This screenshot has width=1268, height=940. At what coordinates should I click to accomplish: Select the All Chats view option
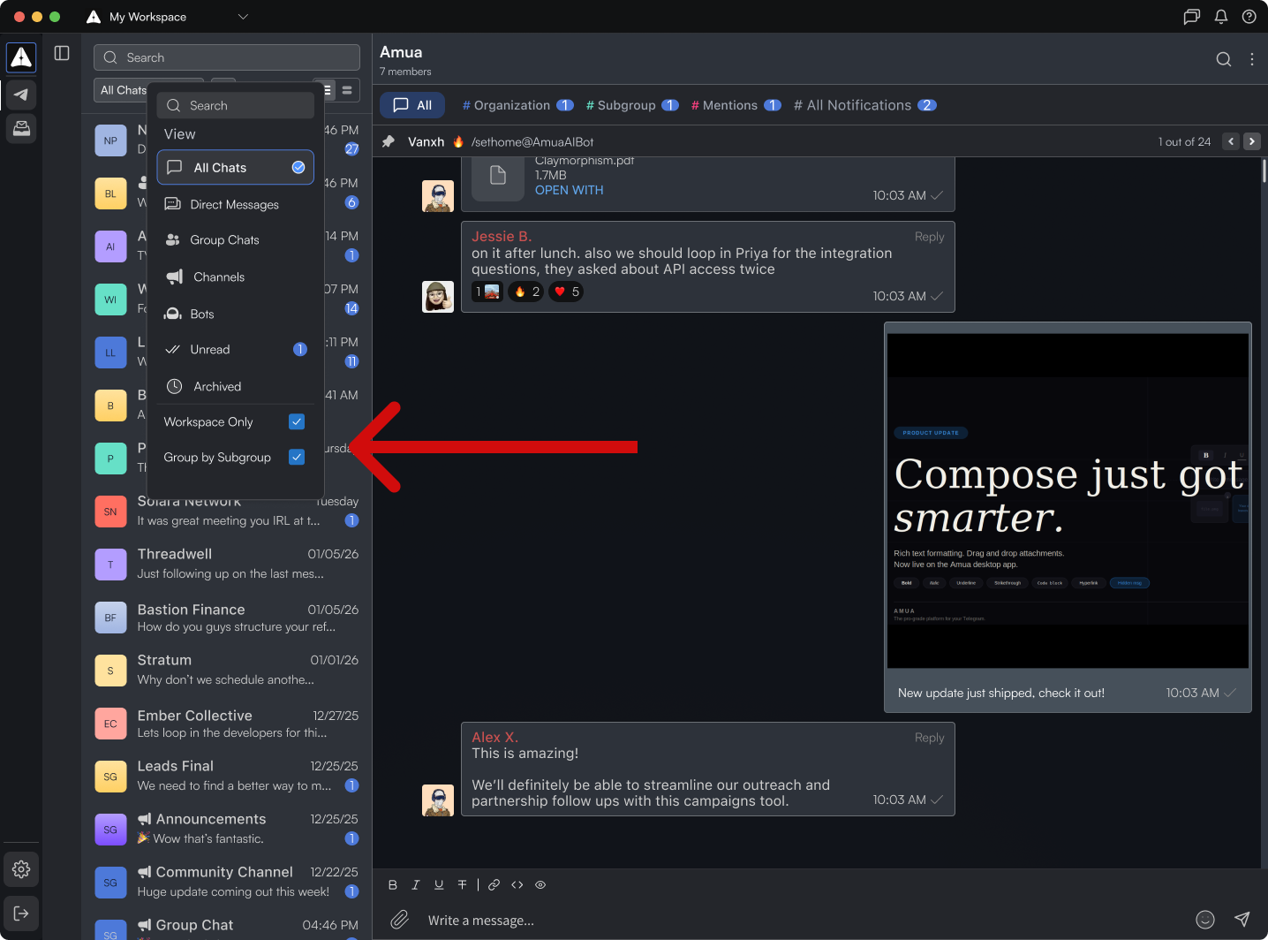coord(236,167)
